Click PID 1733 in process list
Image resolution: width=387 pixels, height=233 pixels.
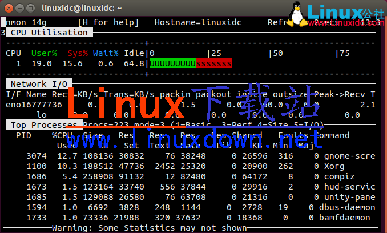[x=37, y=218]
